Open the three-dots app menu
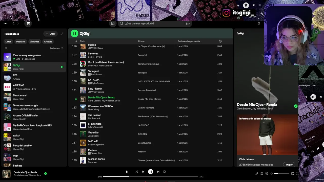Image resolution: width=324 pixels, height=182 pixels. coord(5,24)
